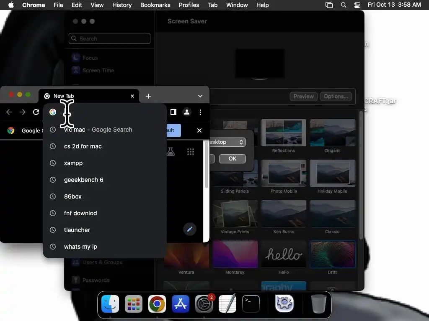
Task: Choose 'whats my ip' suggestion
Action: pos(105,247)
